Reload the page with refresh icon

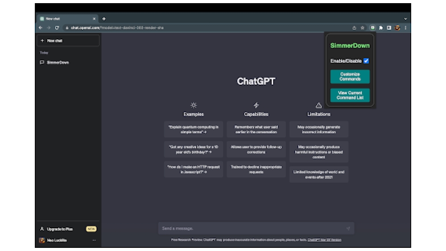tap(57, 28)
